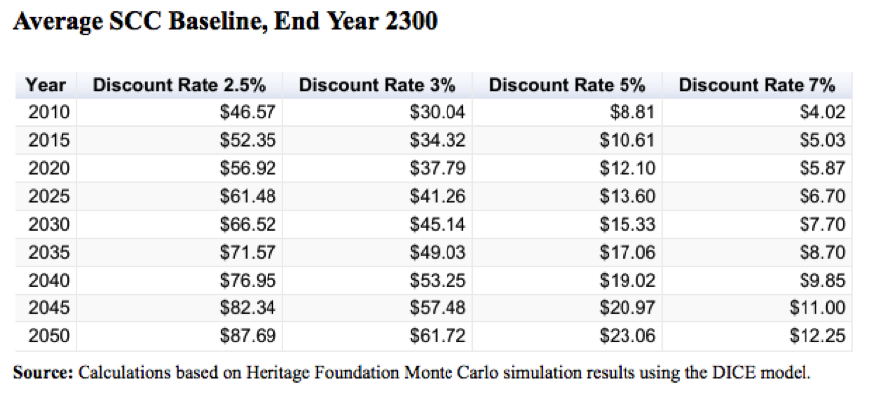The height and width of the screenshot is (397, 895).
Task: Click the Discount Rate 7% header
Action: pos(758,86)
